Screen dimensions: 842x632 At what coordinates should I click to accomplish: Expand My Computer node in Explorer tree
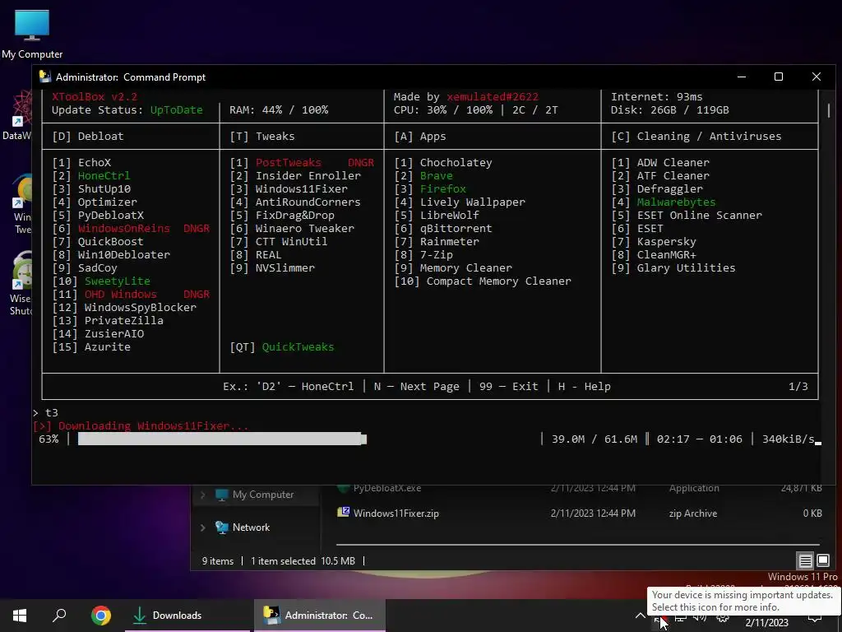[203, 495]
